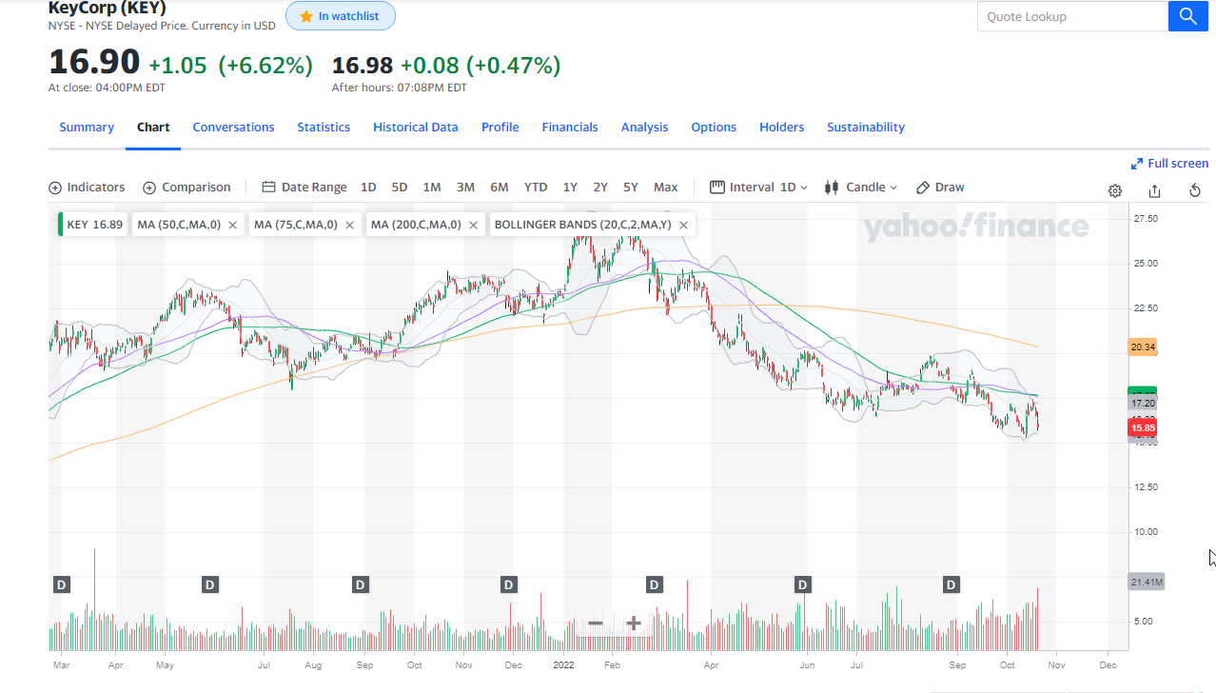Screen dimensions: 1216x693
Task: Zoom out with the minus button
Action: pos(596,624)
